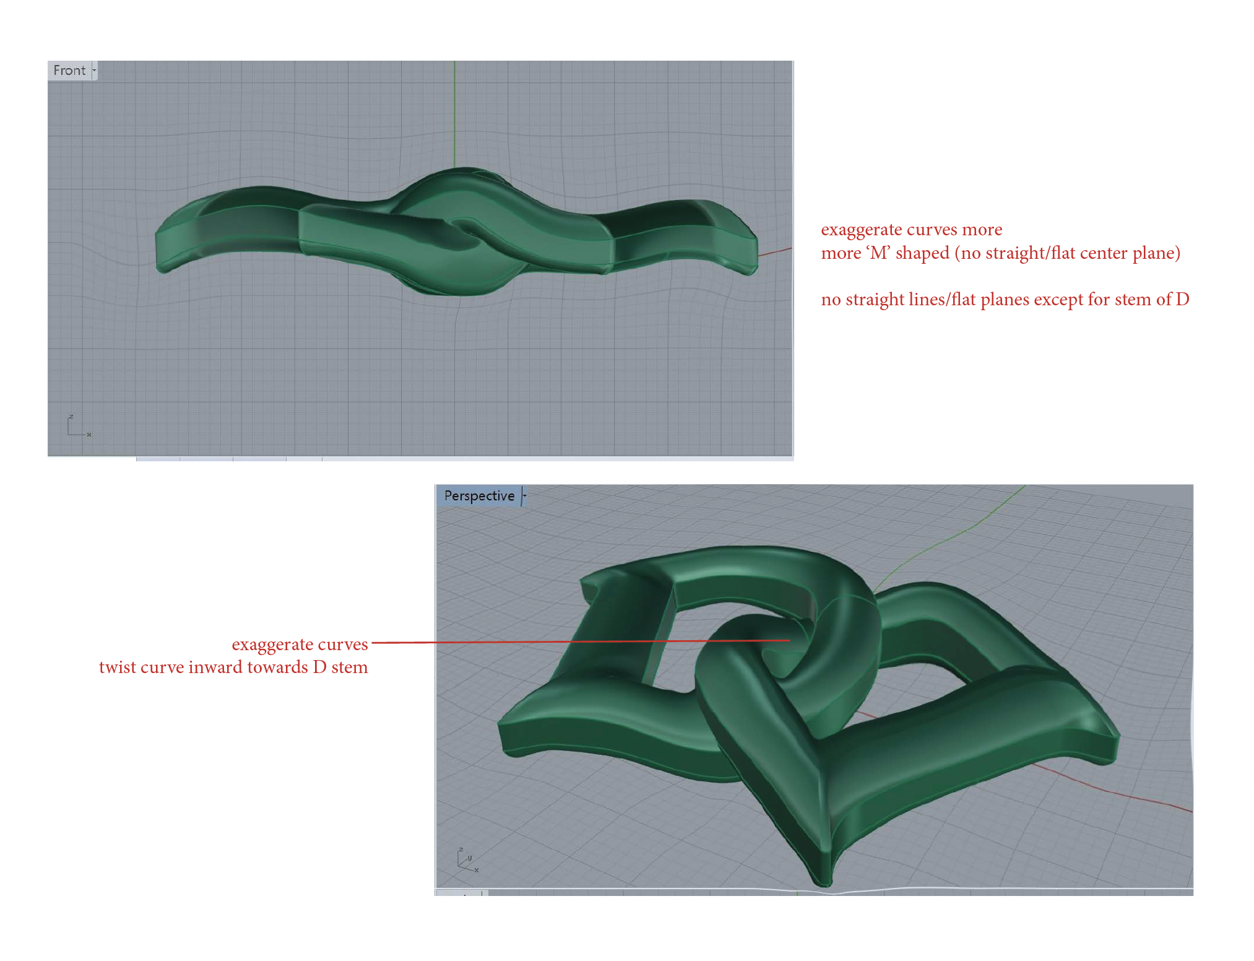This screenshot has height=961, width=1254.
Task: Click the 'no straight lines/flat planes' annotation
Action: [1004, 300]
